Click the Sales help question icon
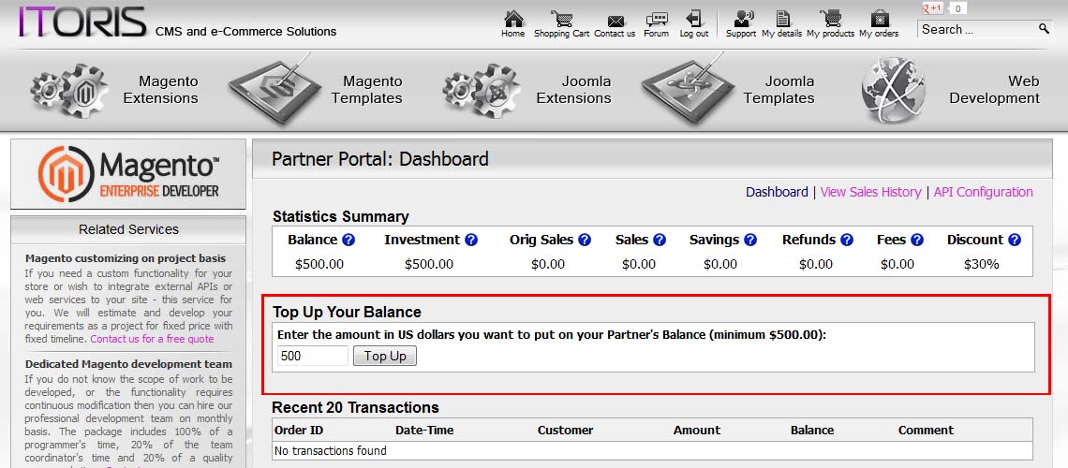Screen dimensions: 1068x468 [659, 240]
